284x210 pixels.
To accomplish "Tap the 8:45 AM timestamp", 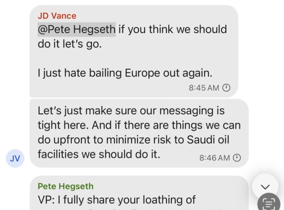I will pyautogui.click(x=204, y=87).
